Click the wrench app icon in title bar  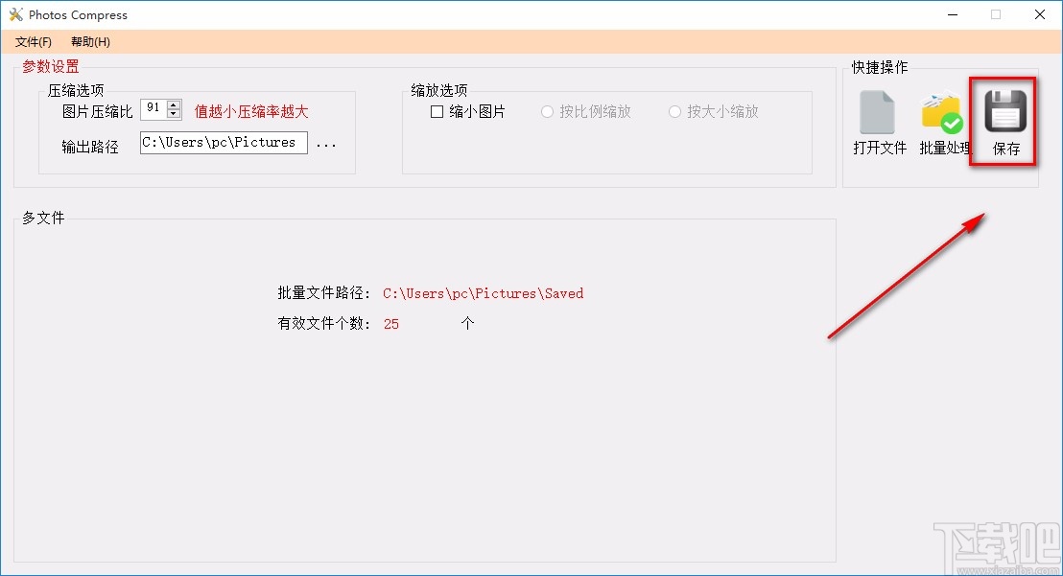(x=15, y=13)
